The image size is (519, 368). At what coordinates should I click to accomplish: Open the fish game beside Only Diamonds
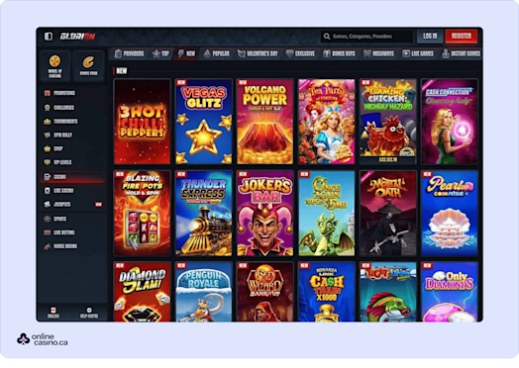(388, 292)
